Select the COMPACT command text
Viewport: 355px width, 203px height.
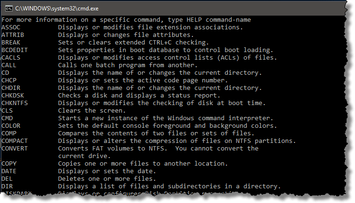[x=15, y=141]
